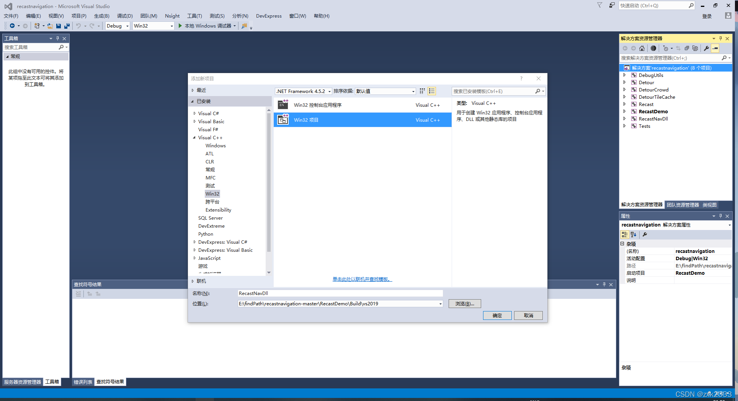Toggle Alphabetical sort in Properties panel
Screen dimensions: 738x401
point(634,235)
